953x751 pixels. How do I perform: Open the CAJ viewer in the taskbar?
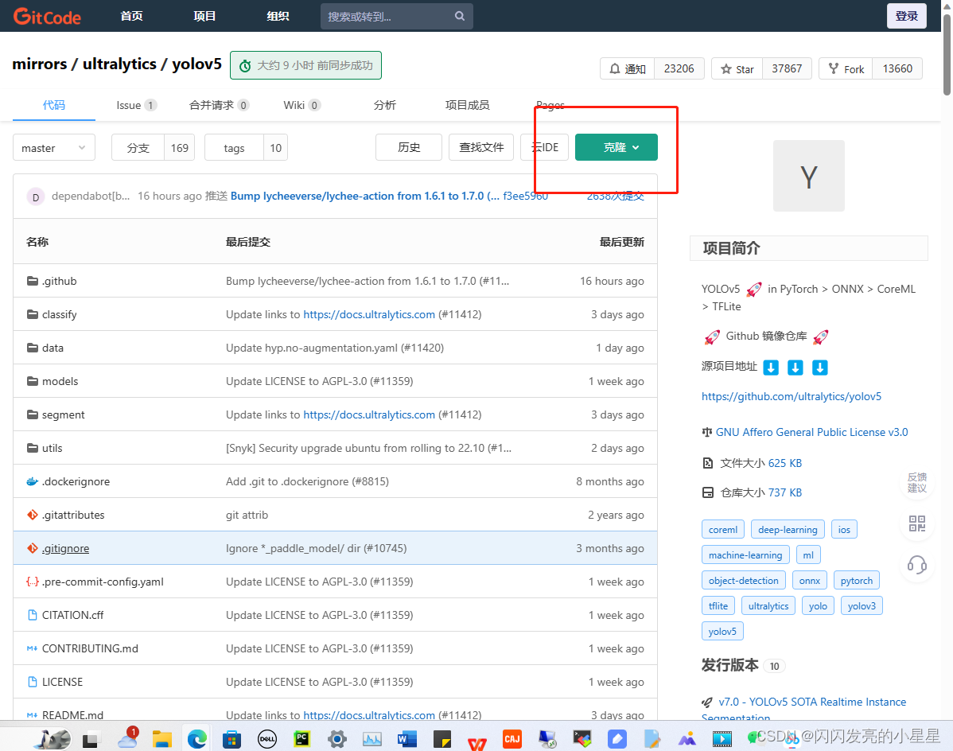coord(512,739)
